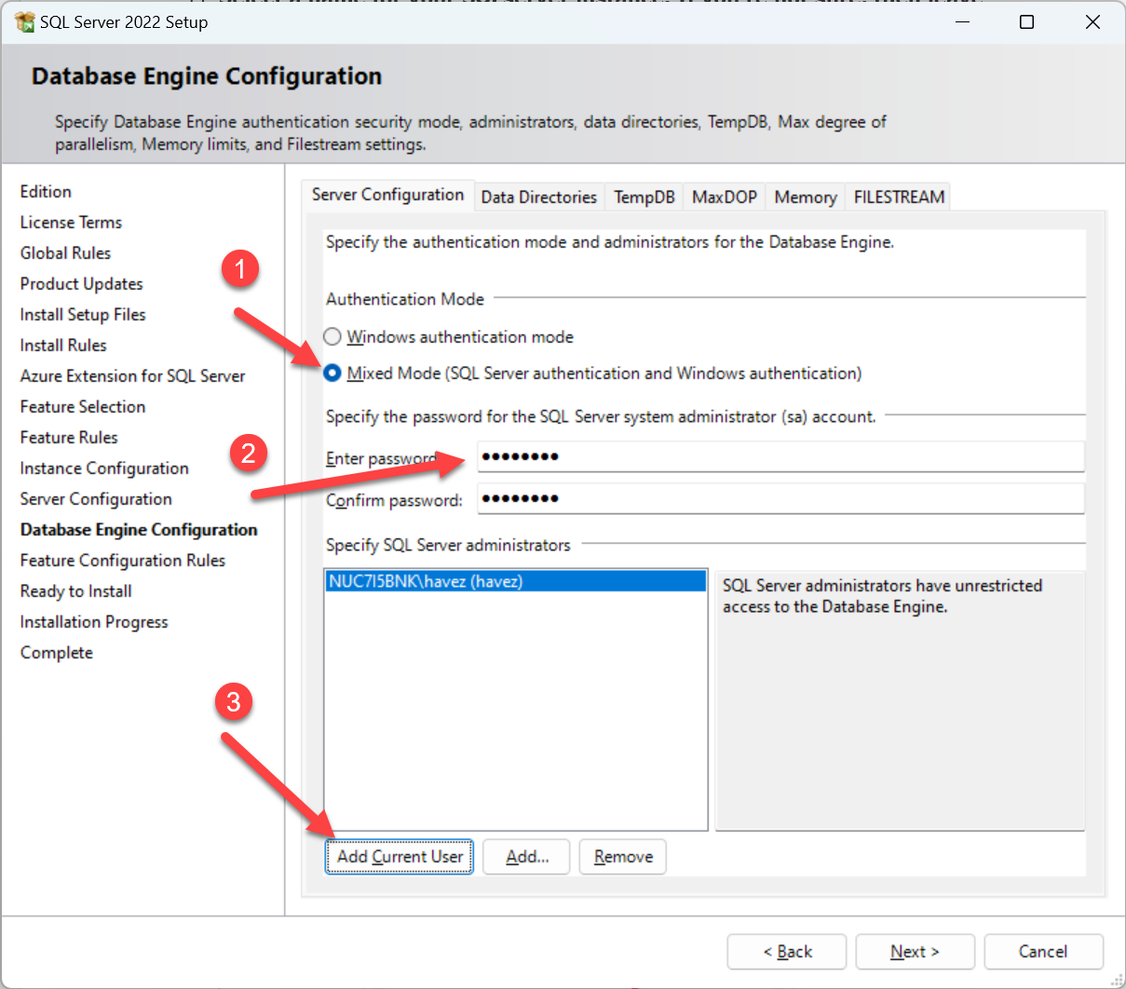The image size is (1126, 989).
Task: Click the Add... button
Action: [526, 857]
